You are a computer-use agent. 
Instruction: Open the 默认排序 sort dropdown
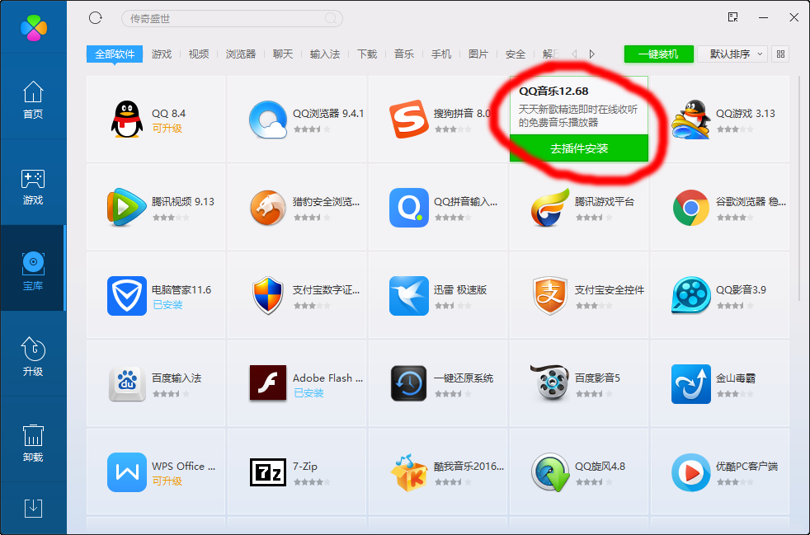tap(732, 54)
